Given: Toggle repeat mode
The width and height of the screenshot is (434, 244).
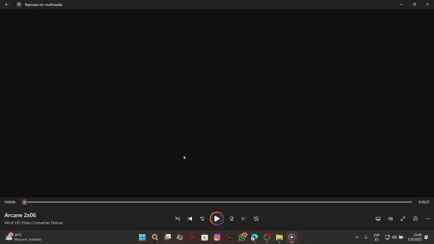Looking at the screenshot, I should pyautogui.click(x=256, y=219).
